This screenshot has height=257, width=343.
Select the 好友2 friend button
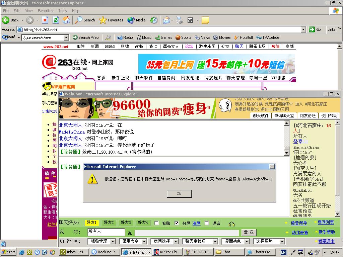[x=109, y=223]
